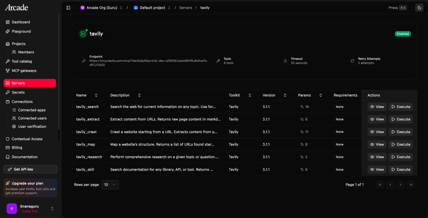Screen dimensions: 428x218
Task: Go to next page of results
Action: pos(401,185)
